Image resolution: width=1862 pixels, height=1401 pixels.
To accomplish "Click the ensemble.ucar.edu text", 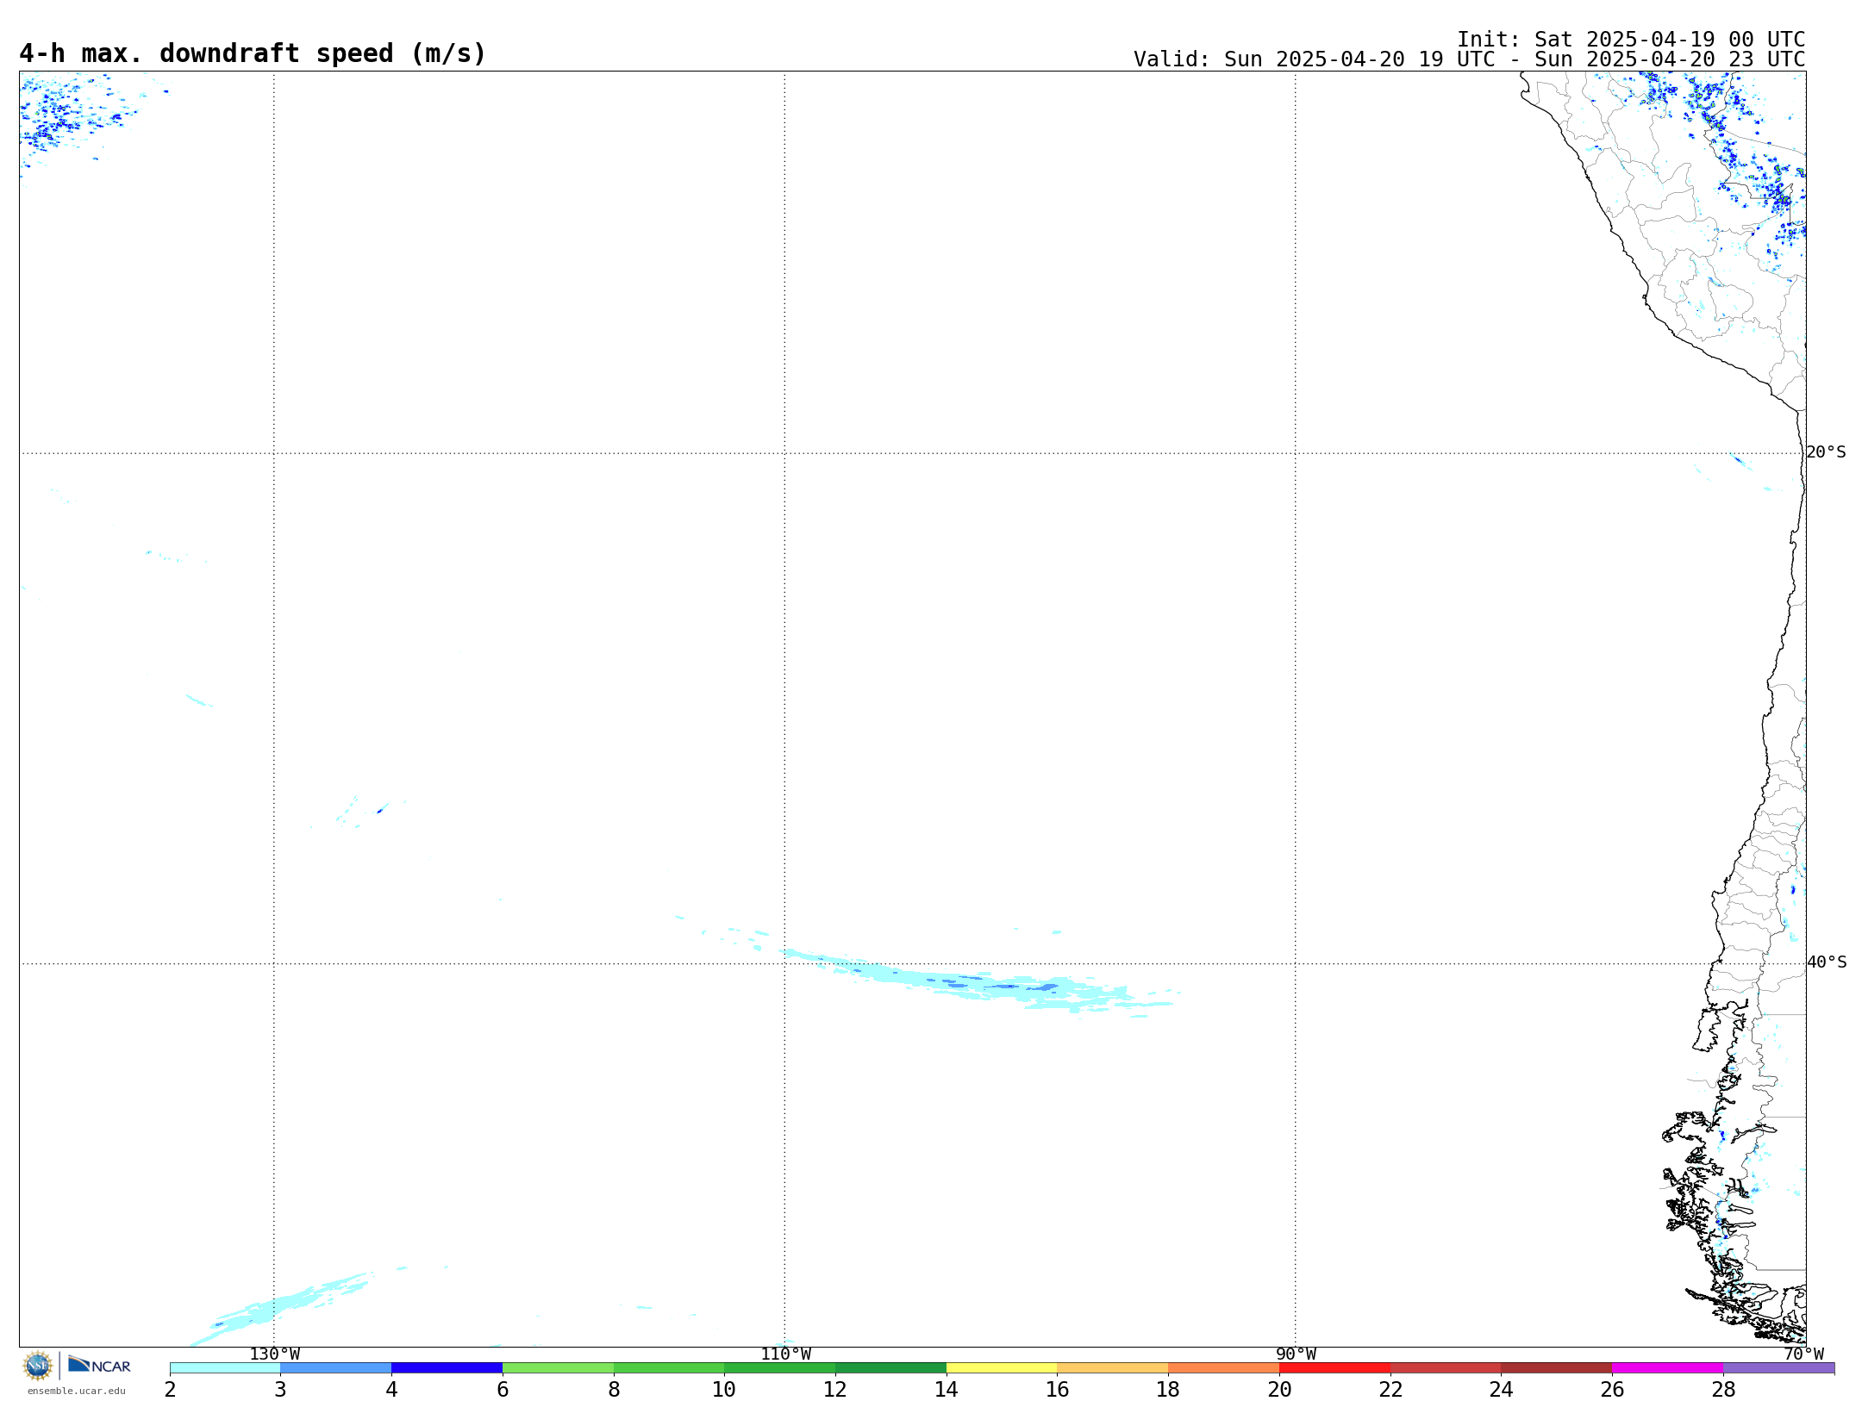I will coord(76,1391).
